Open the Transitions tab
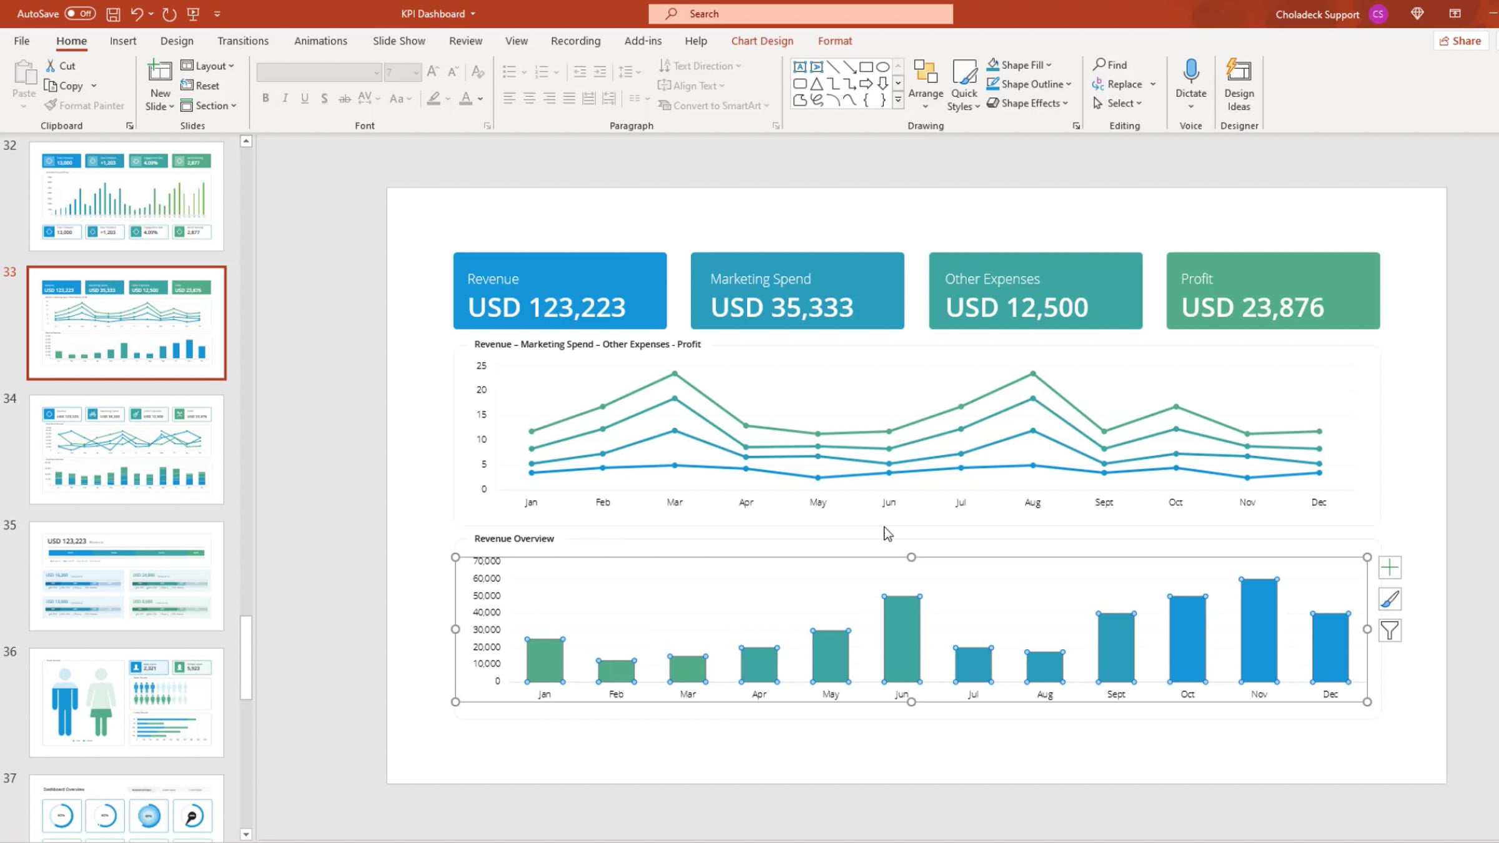Viewport: 1499px width, 843px height. tap(243, 41)
